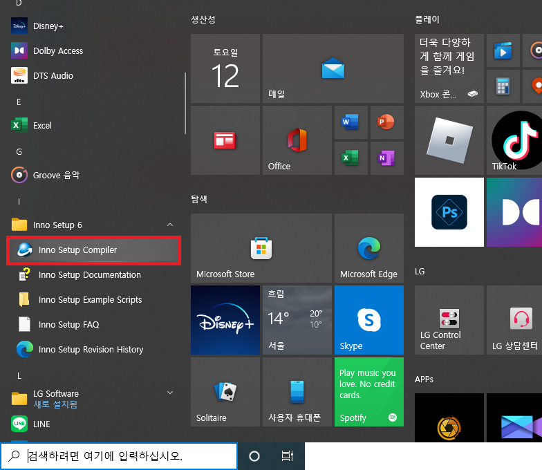Launch Photoshop tile
The height and width of the screenshot is (470, 542).
click(449, 212)
